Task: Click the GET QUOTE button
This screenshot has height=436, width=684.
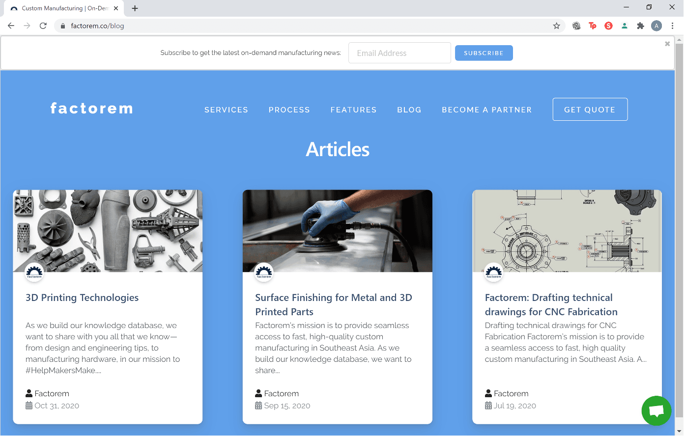Action: (x=590, y=109)
